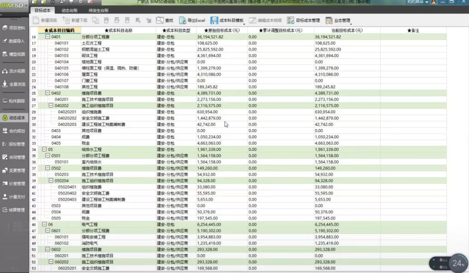Open the 业态管理 dropdown arrow

tap(351, 24)
